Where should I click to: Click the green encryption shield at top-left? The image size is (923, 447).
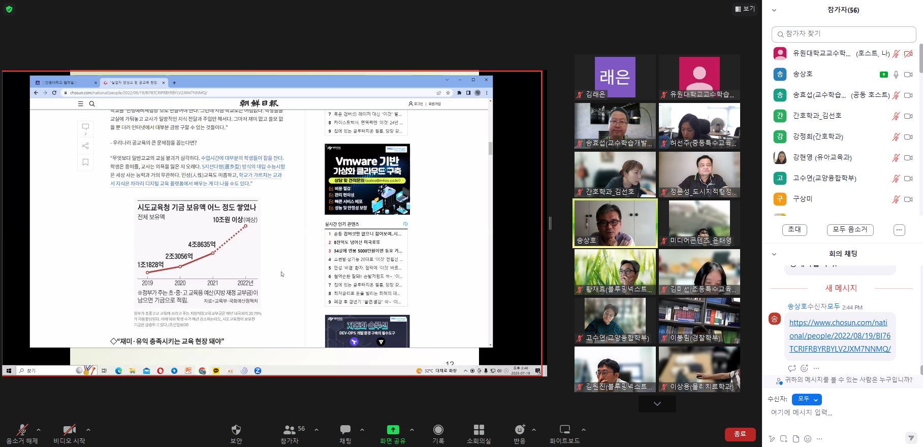click(x=9, y=9)
